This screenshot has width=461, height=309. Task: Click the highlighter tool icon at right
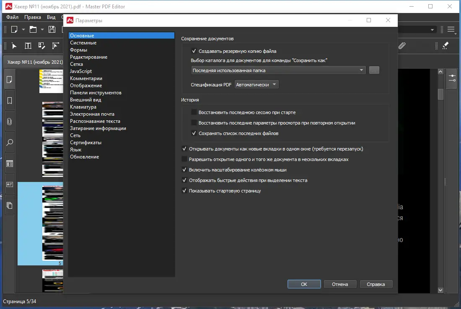click(x=445, y=46)
